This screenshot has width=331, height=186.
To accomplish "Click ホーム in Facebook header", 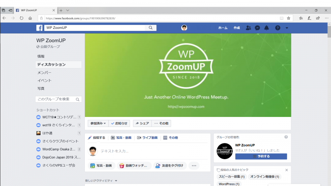I will [x=223, y=28].
